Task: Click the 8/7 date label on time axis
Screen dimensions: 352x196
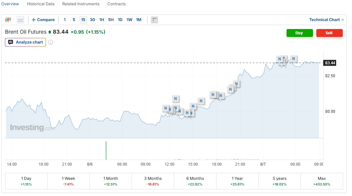Action: (263, 164)
